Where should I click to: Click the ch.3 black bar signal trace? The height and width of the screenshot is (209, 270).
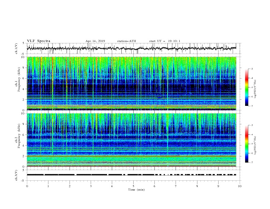[132, 175]
